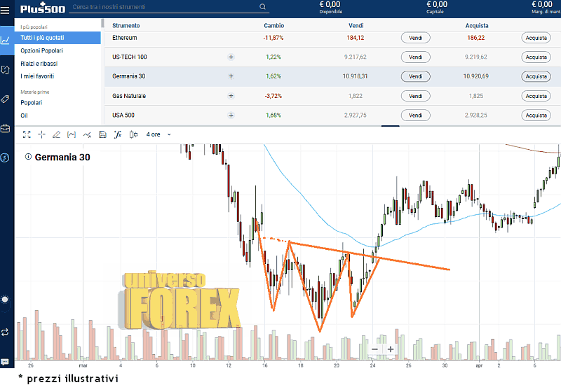Viewport: 561px width, 385px height.
Task: Open the fx indicators tool
Action: [118, 134]
